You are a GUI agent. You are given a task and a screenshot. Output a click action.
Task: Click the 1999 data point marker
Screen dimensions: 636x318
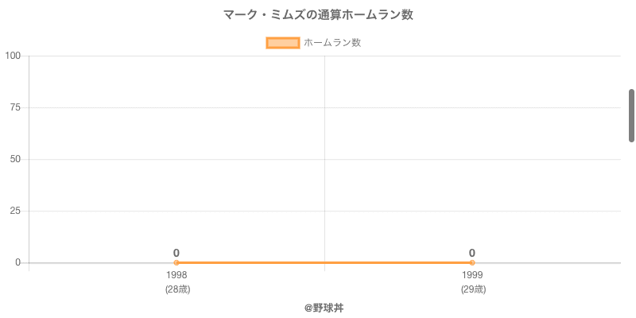coord(472,262)
